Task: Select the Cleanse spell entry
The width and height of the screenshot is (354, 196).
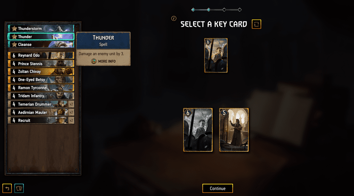Action: [x=41, y=45]
